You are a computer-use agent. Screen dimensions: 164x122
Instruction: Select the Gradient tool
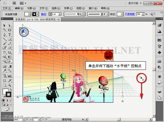click(x=9, y=66)
